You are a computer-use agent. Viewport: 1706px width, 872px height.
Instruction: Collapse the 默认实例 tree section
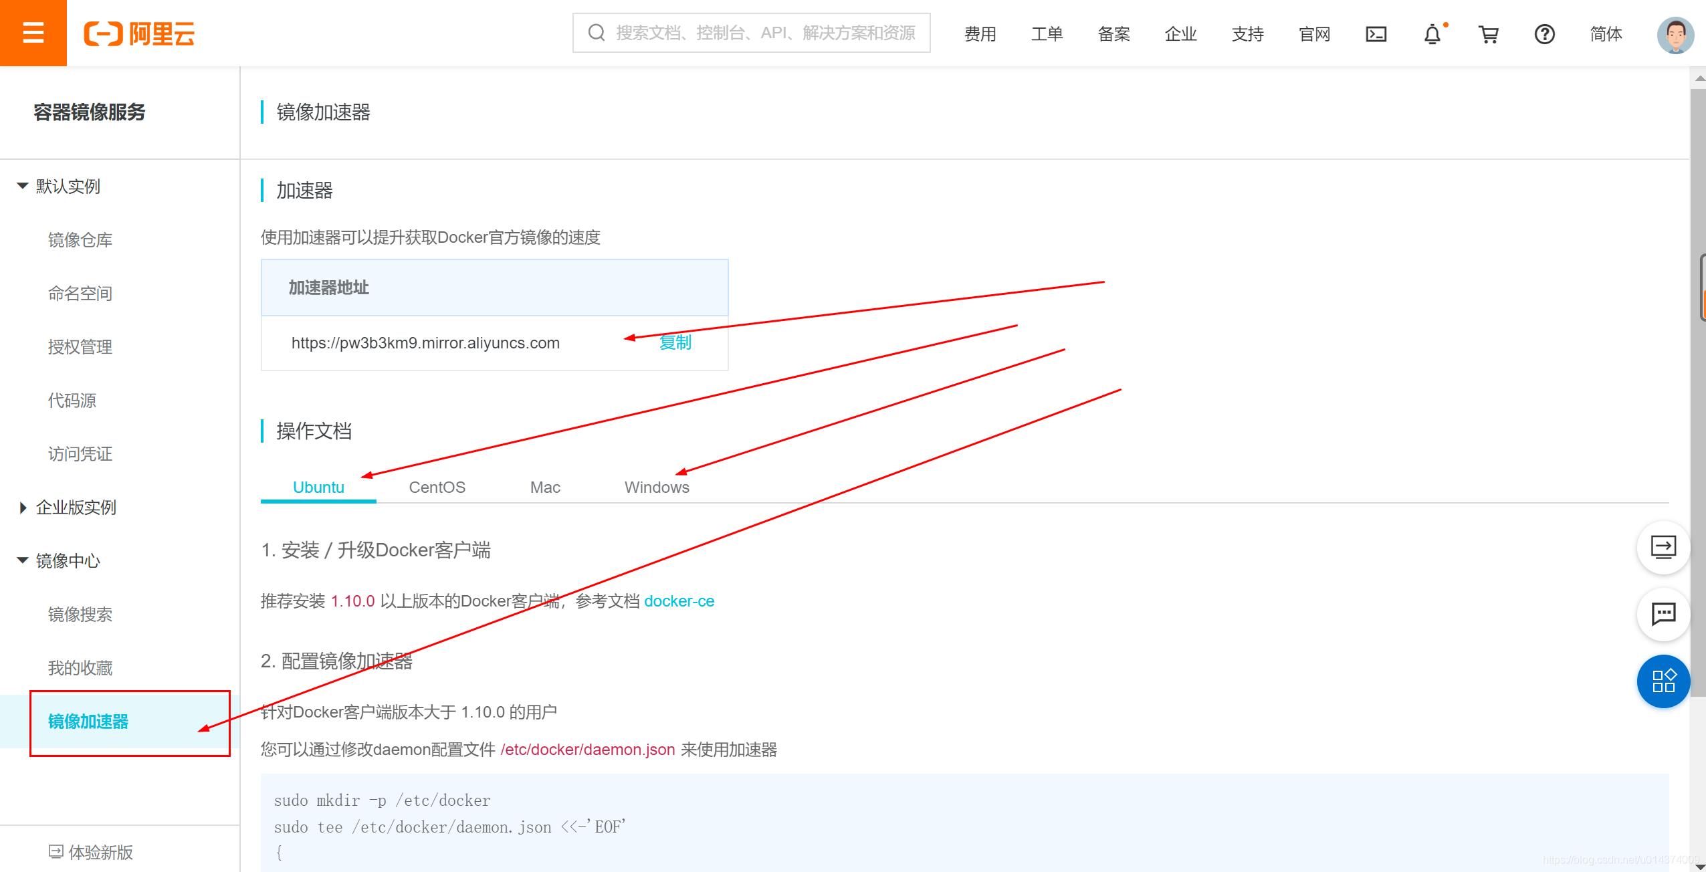[22, 186]
